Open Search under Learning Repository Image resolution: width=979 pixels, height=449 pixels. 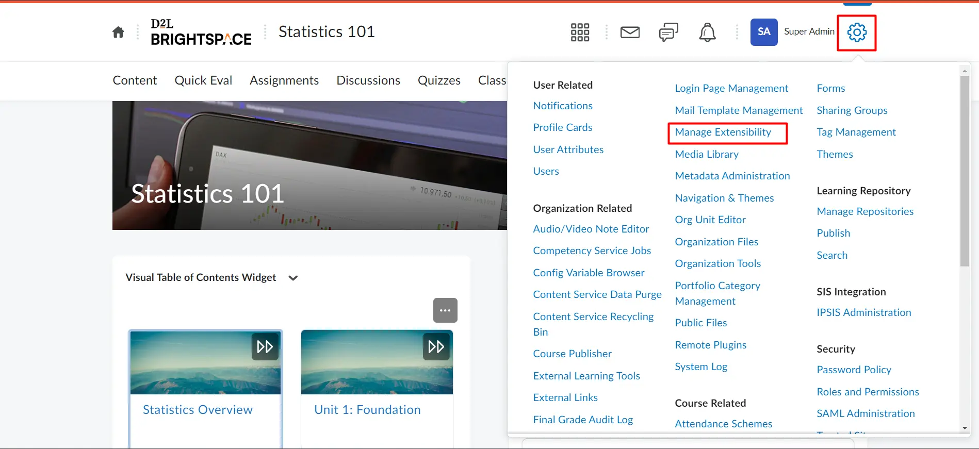[832, 255]
